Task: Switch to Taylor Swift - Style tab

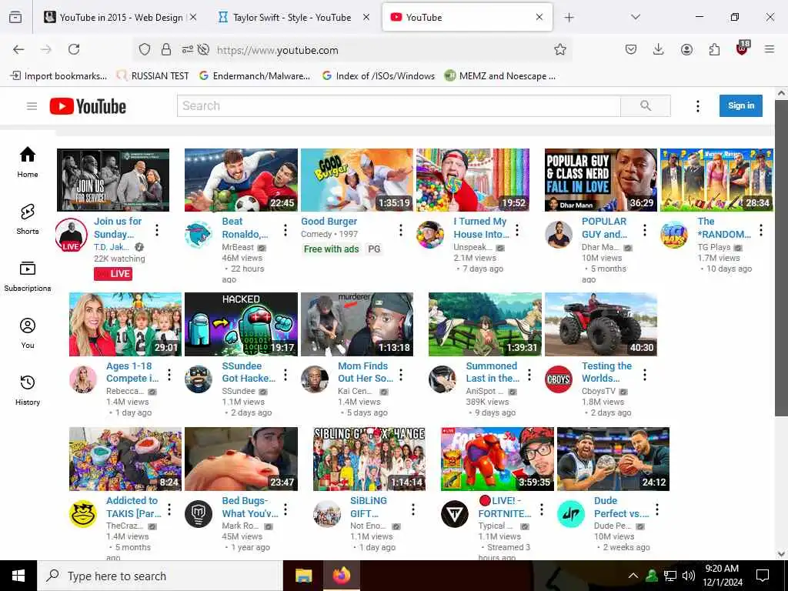Action: (x=292, y=17)
